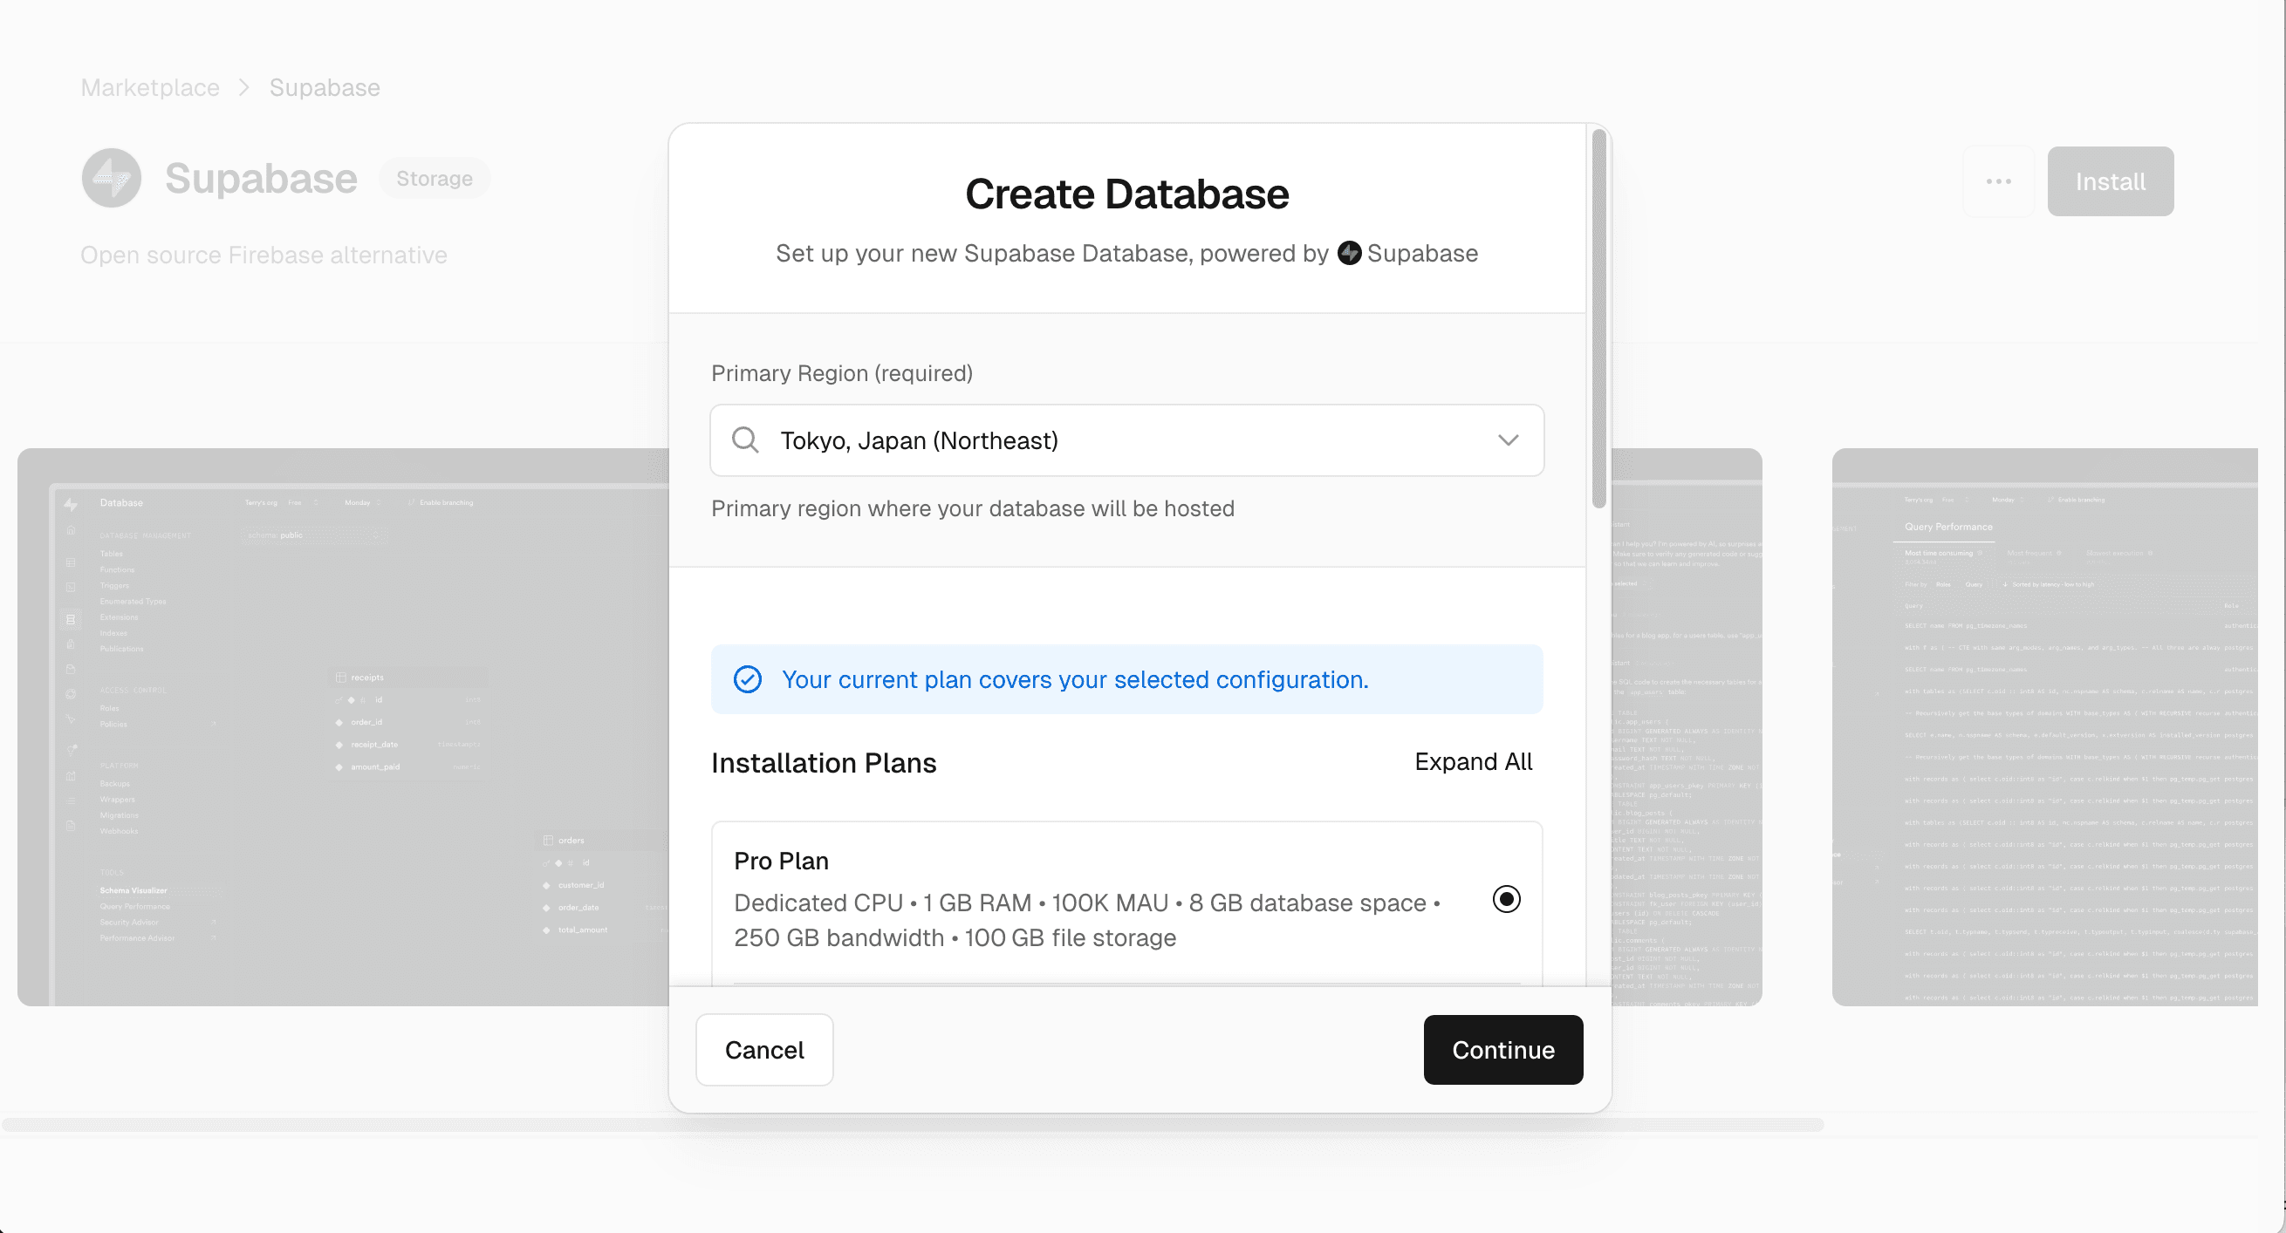The image size is (2286, 1233).
Task: Click the 'Open source Firebase alternative' description
Action: (264, 255)
